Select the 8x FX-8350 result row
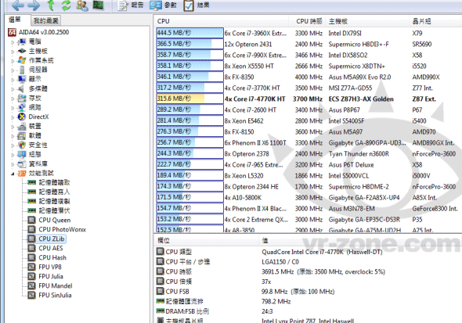The height and width of the screenshot is (323, 462). tap(309, 77)
